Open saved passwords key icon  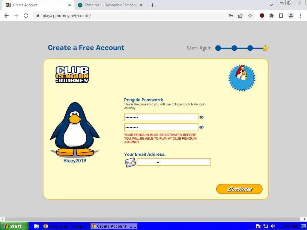tap(231, 16)
